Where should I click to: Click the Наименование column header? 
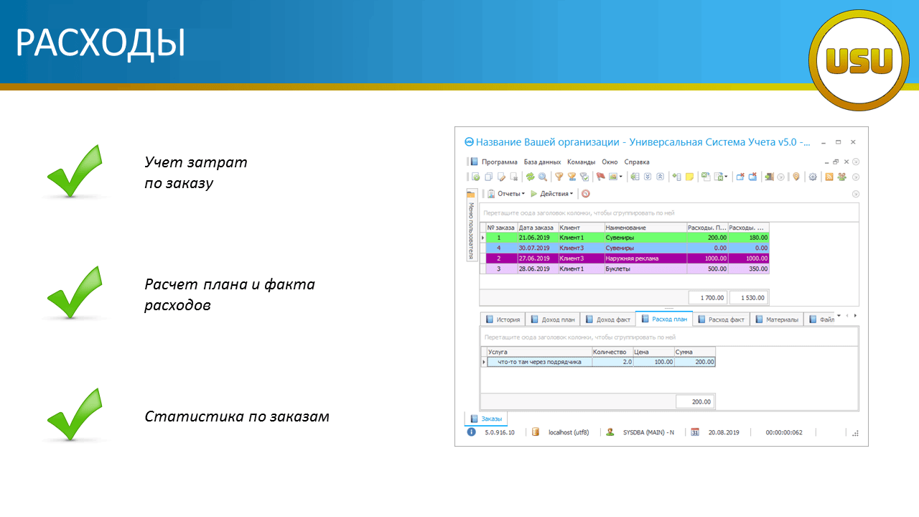[645, 228]
